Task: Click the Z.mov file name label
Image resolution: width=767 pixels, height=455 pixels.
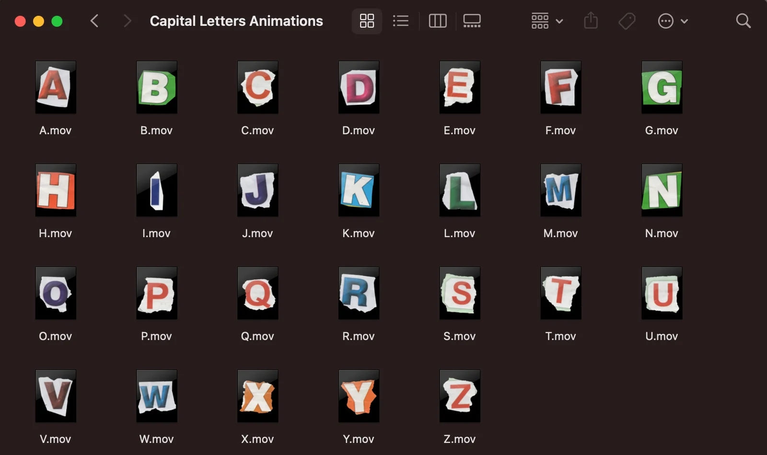Action: tap(459, 439)
